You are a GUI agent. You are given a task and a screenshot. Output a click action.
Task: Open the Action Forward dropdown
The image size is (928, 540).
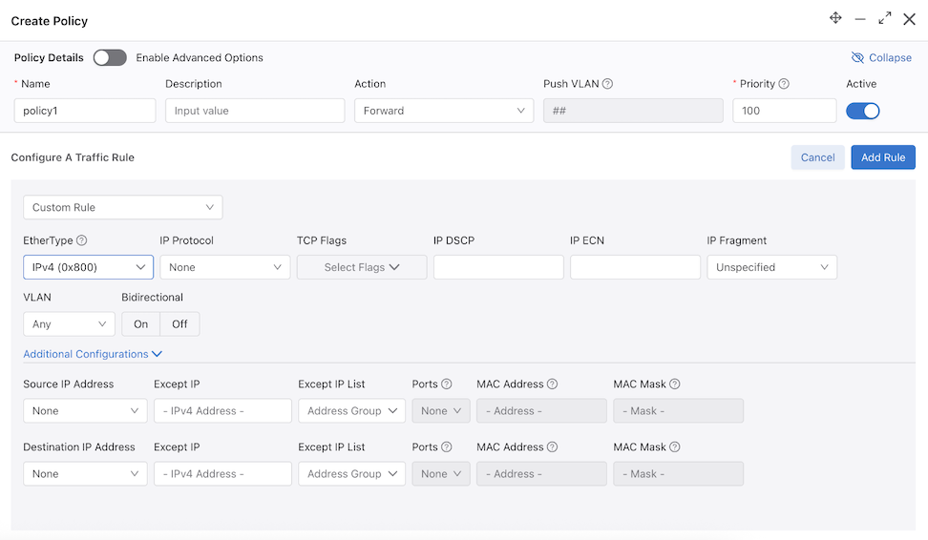[x=444, y=111]
